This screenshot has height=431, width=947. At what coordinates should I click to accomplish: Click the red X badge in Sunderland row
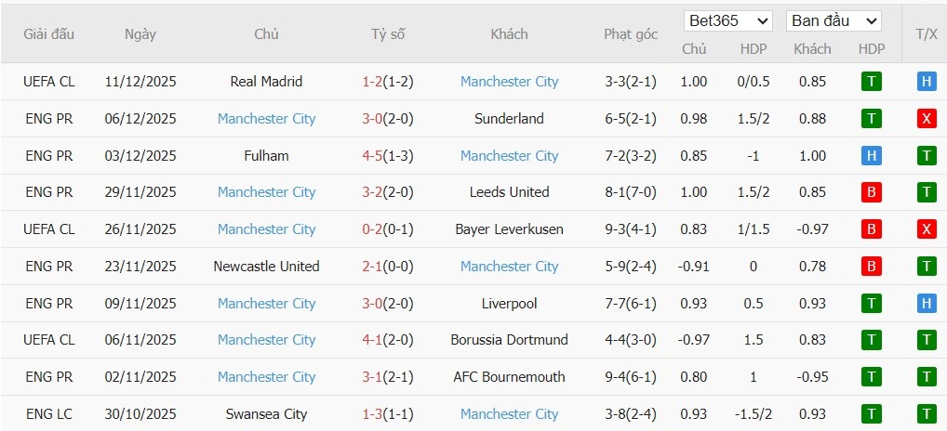click(927, 119)
